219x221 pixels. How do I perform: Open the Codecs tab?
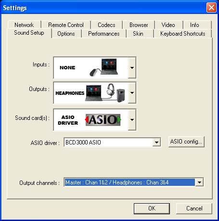[x=106, y=25]
